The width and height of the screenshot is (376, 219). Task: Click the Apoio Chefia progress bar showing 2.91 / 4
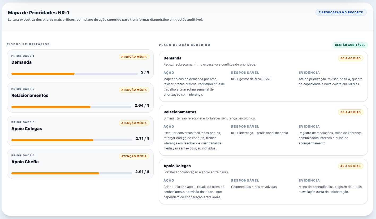(x=72, y=173)
